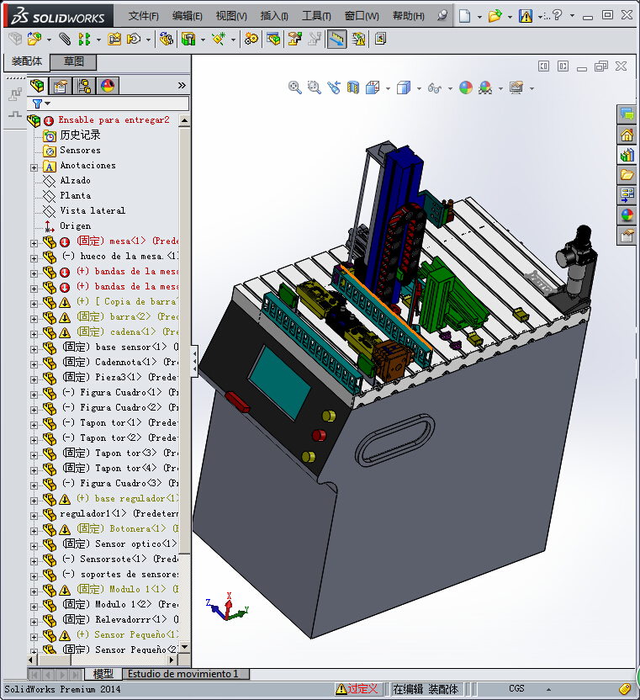Expand the Anotaciones tree node
640x700 pixels.
click(34, 167)
